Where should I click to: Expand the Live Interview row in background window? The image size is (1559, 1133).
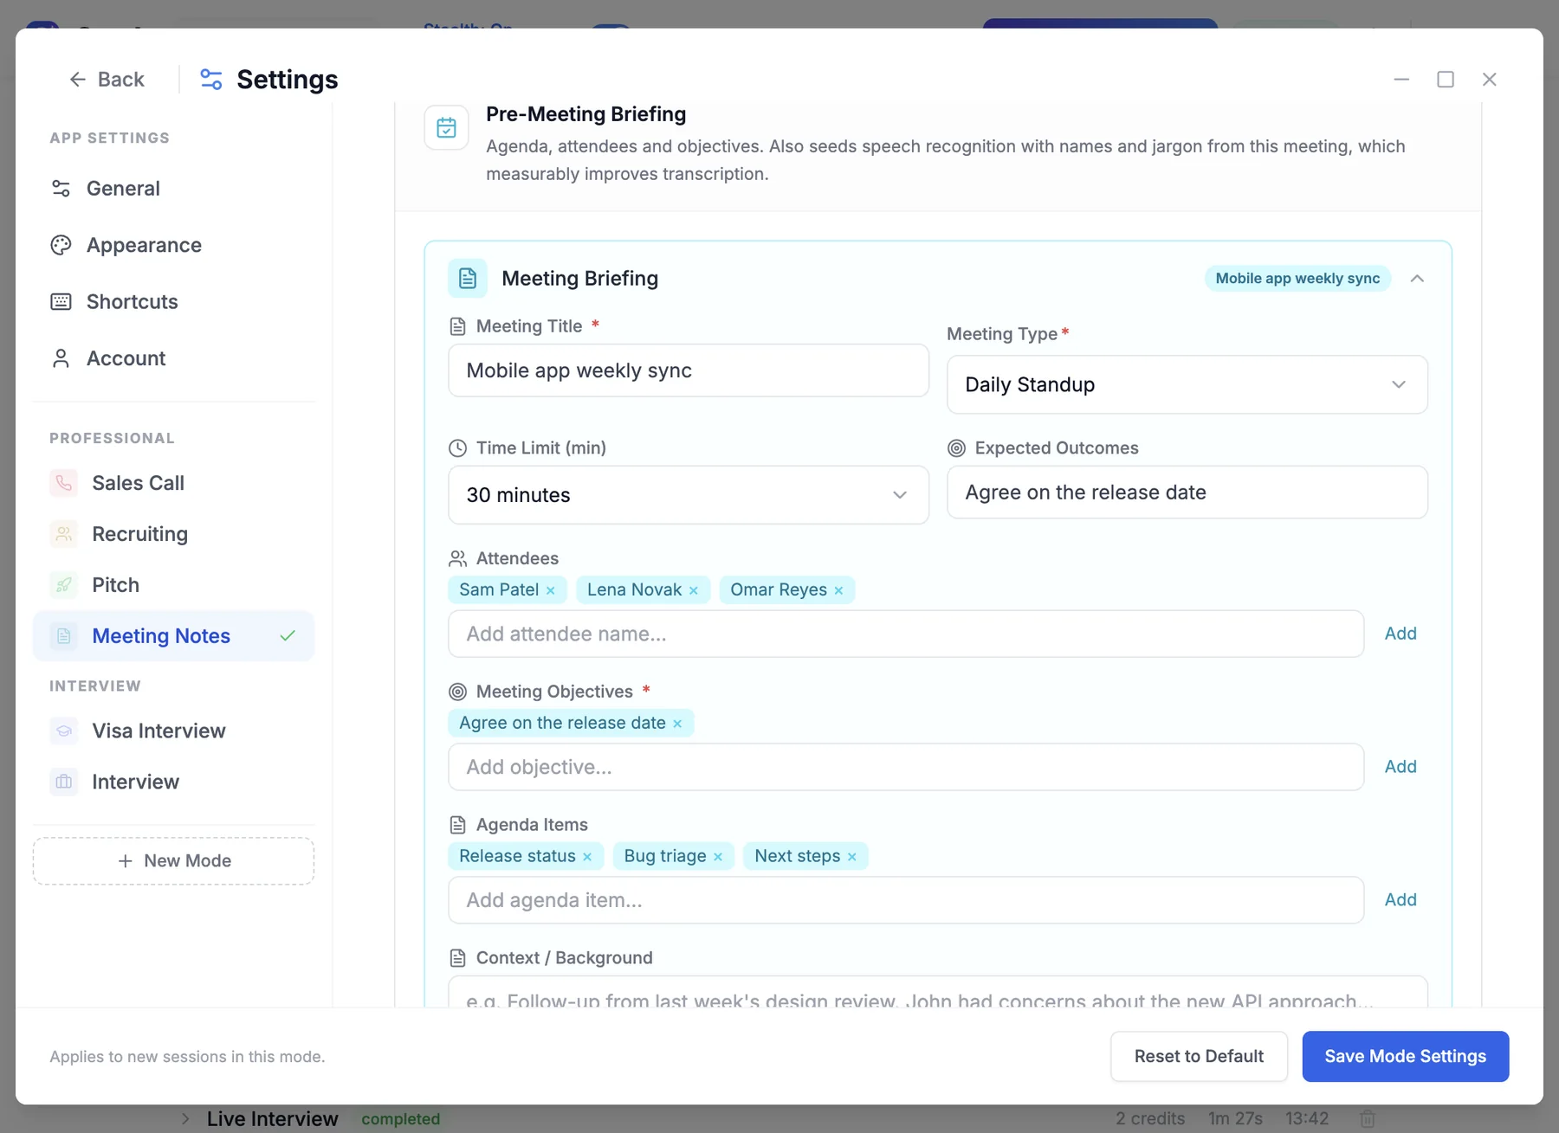184,1118
